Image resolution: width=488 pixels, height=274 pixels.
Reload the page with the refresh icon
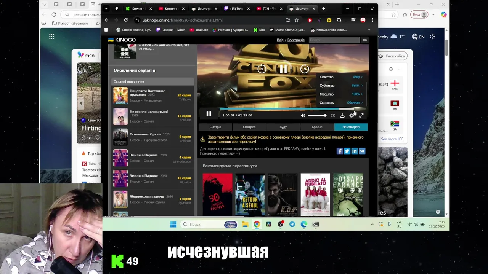tap(126, 20)
